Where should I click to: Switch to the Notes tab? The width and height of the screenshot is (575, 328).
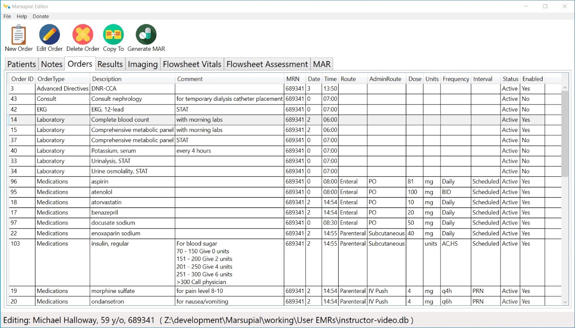(x=52, y=64)
